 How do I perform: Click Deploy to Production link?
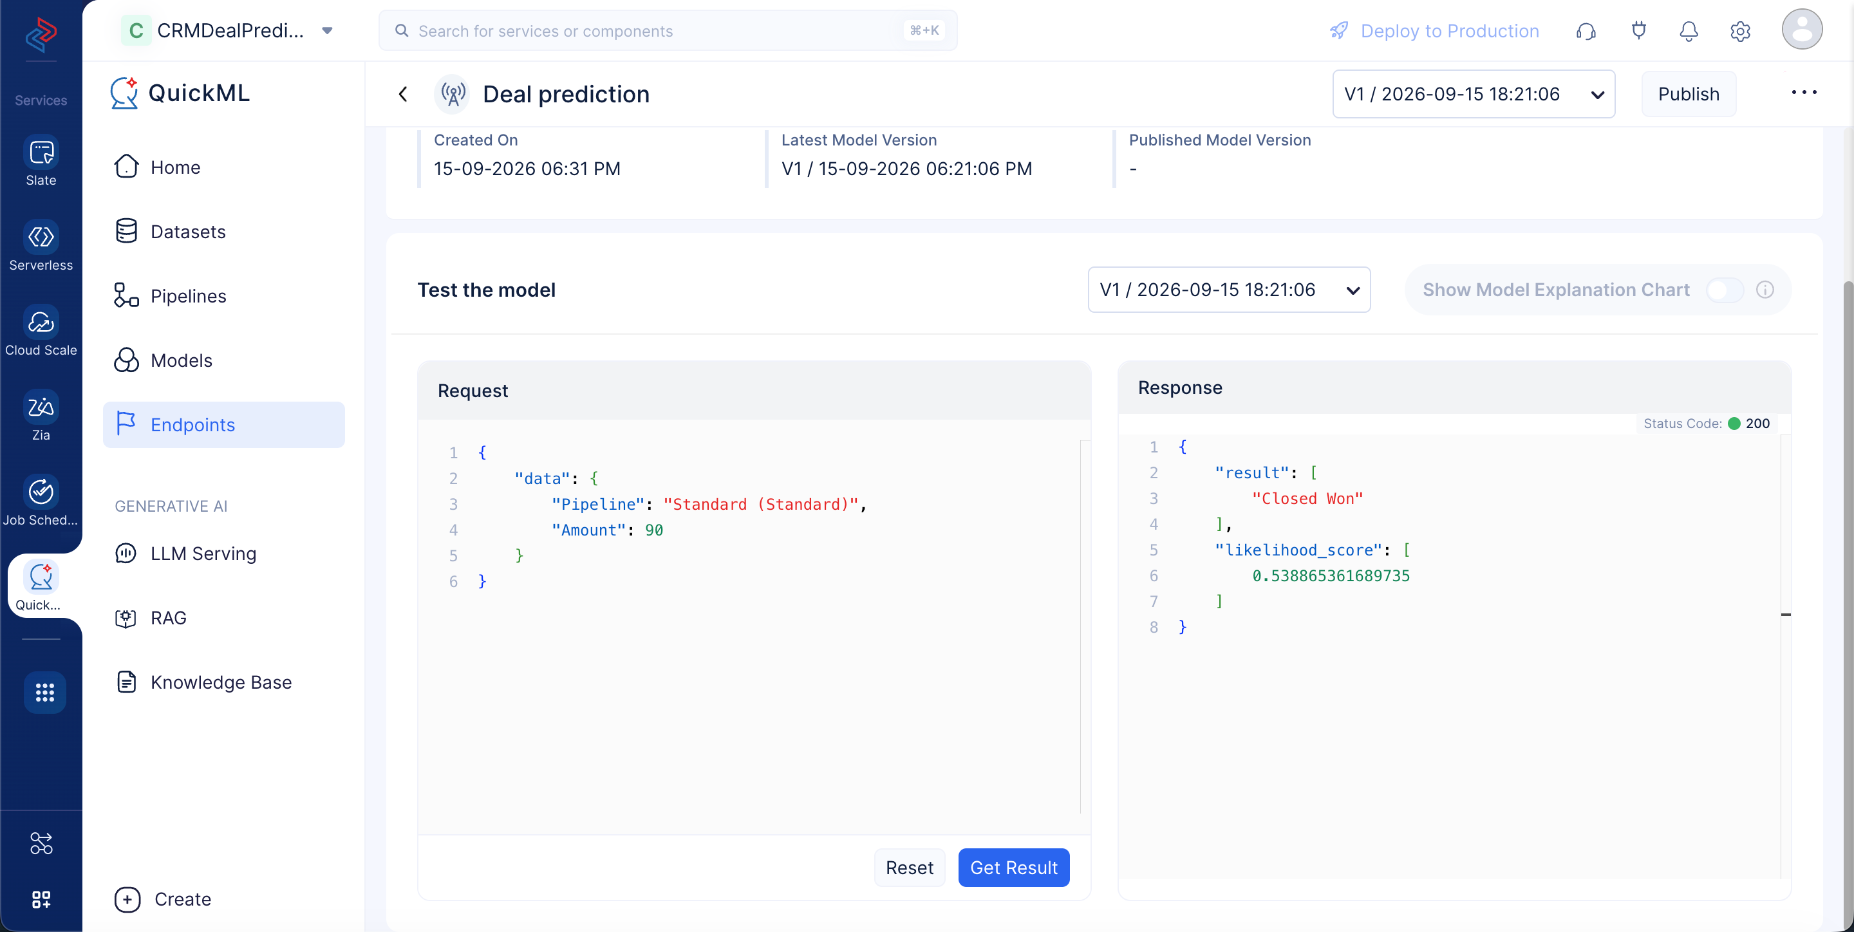pyautogui.click(x=1434, y=31)
